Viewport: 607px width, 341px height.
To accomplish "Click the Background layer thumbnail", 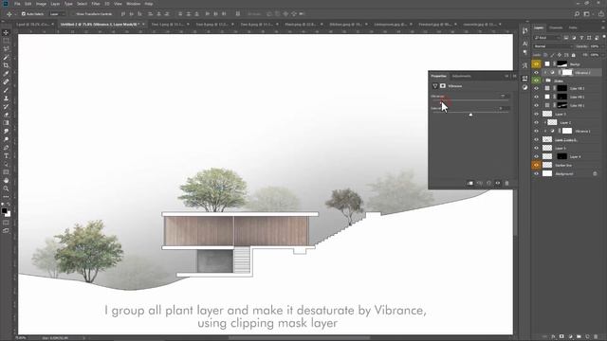I will [x=547, y=174].
